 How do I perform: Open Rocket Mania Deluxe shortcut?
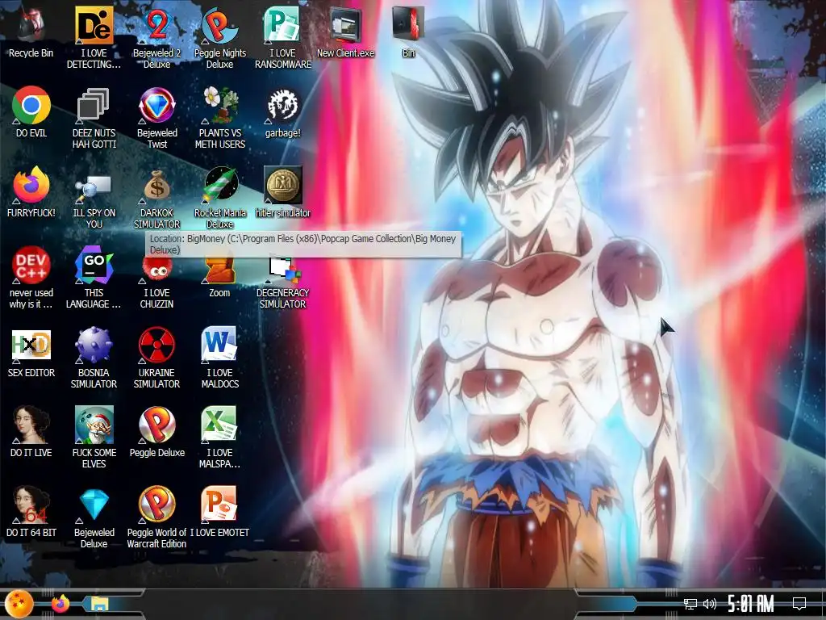219,197
